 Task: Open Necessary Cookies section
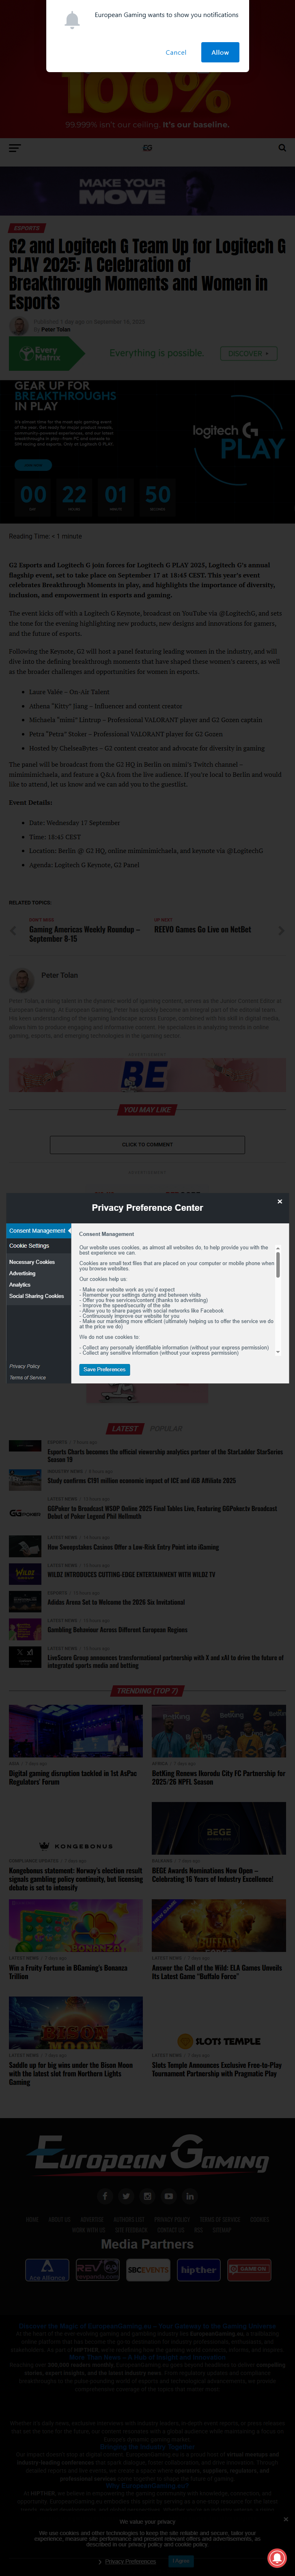(x=32, y=1262)
